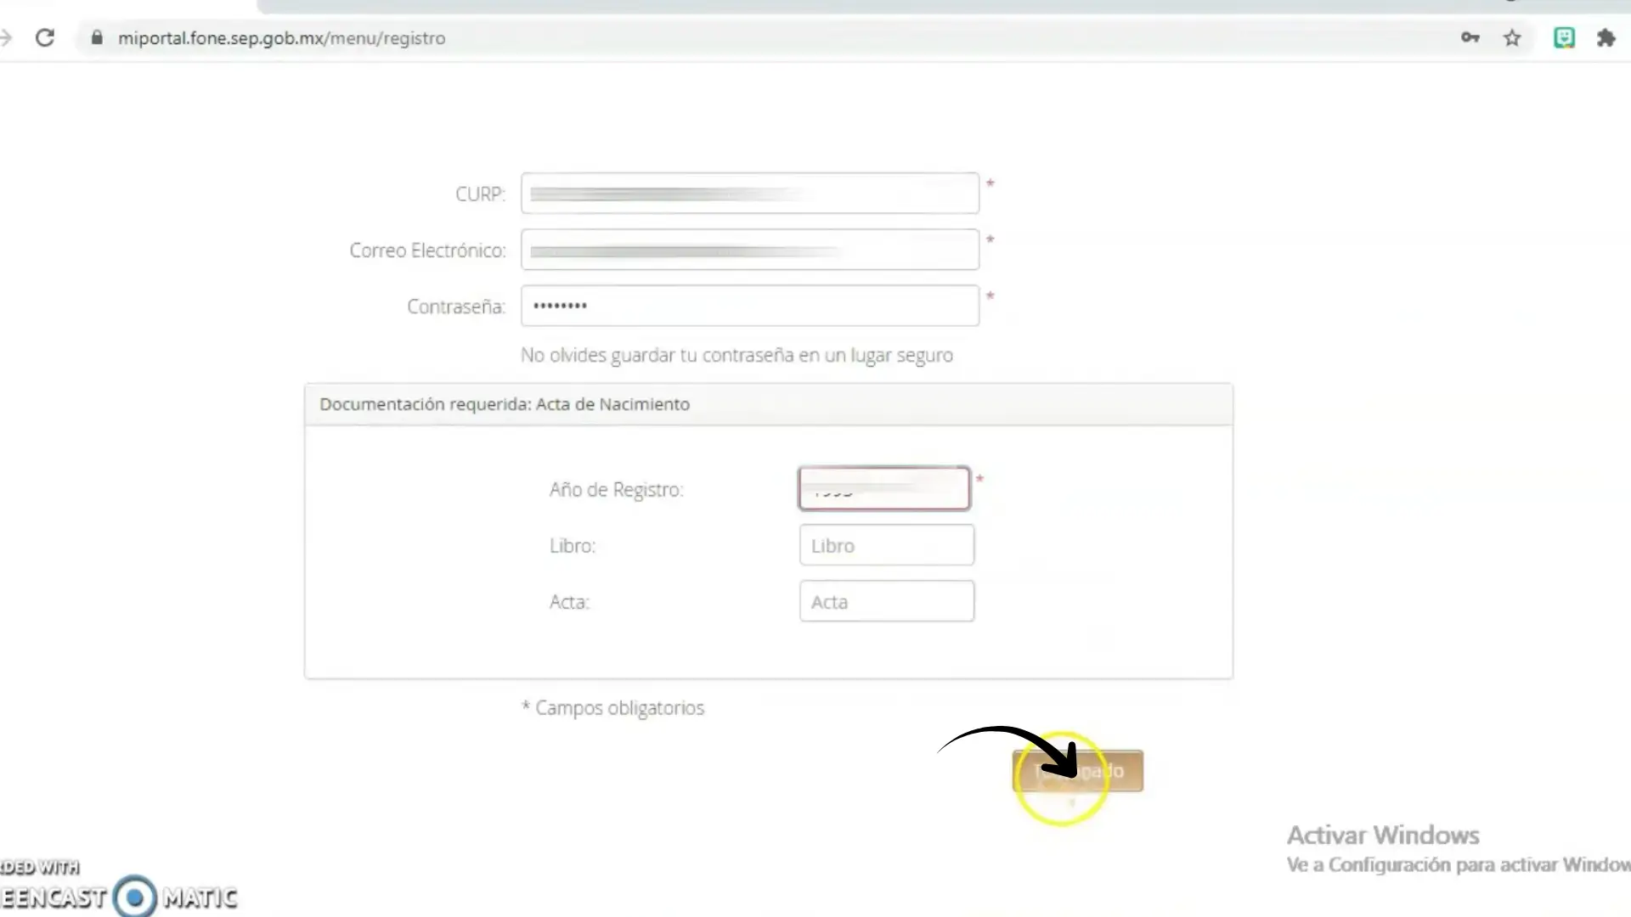Focus the CURP input field
1631x917 pixels.
tap(750, 194)
